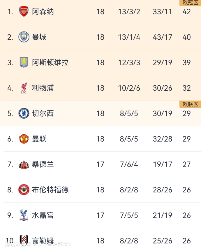Click the Arsenal club crest icon

24,12
